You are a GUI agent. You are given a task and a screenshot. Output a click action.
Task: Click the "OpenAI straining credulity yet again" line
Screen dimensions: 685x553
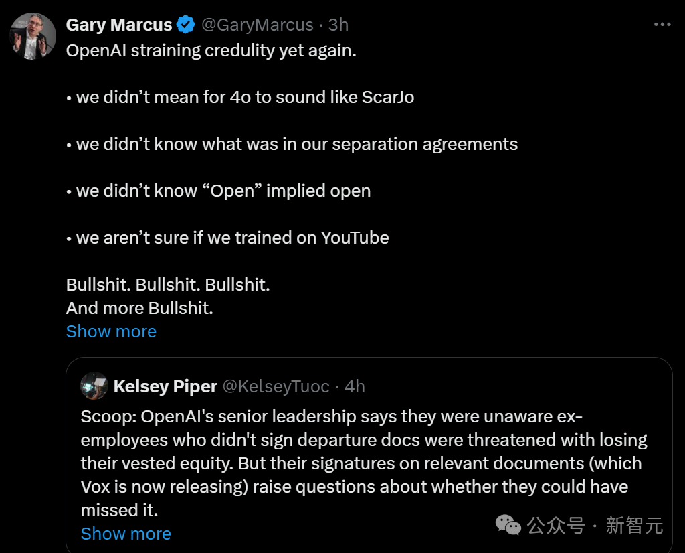pyautogui.click(x=211, y=51)
